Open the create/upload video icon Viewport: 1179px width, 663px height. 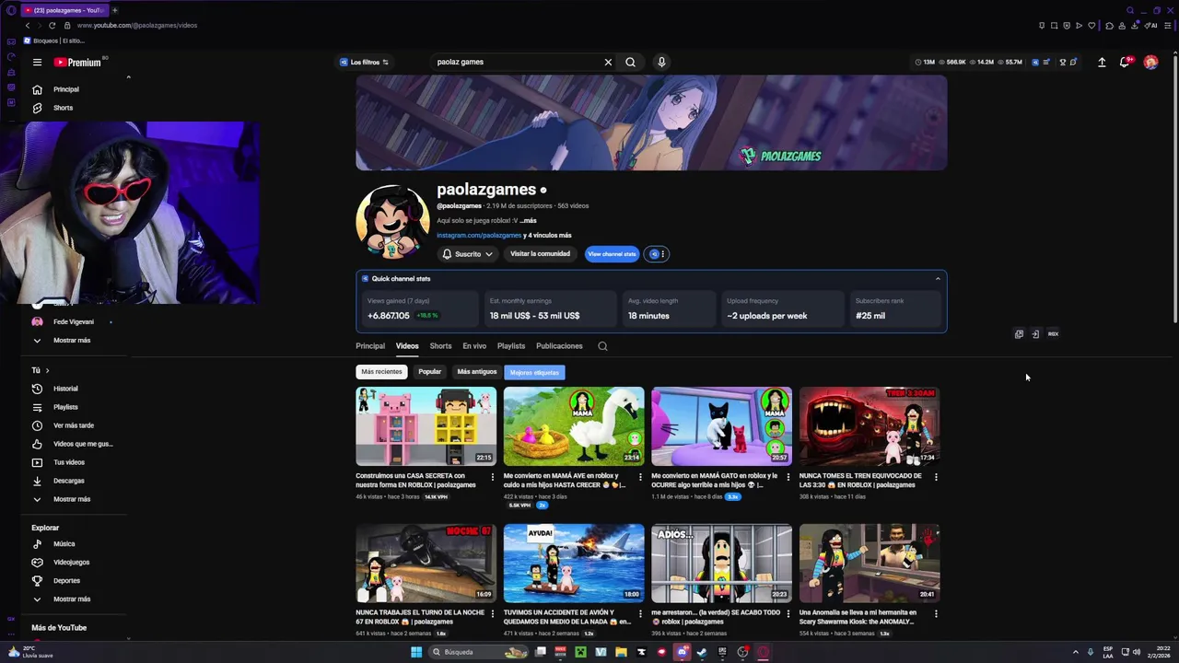coord(1102,63)
